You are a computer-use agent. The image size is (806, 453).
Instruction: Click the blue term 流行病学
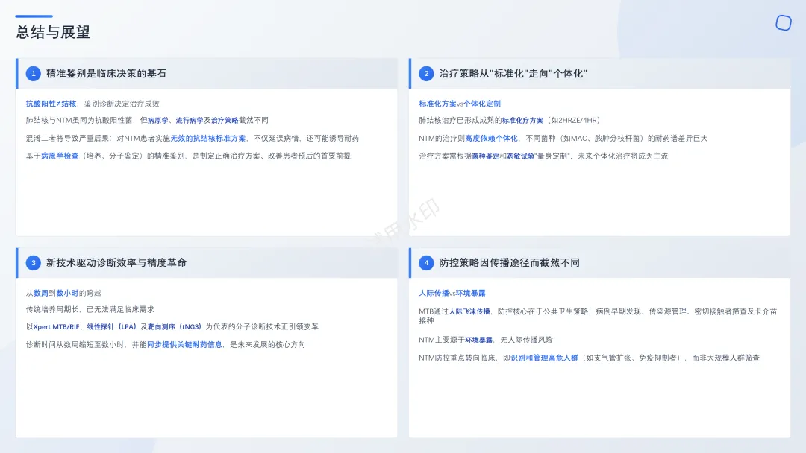(x=189, y=120)
